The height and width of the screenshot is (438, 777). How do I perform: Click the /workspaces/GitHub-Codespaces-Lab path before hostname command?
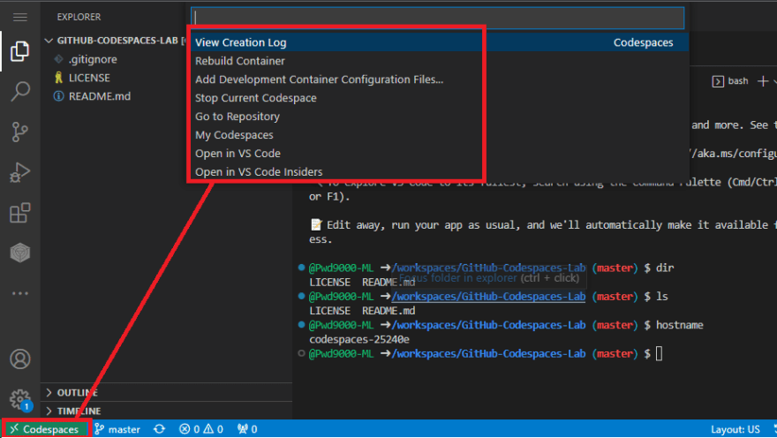pos(488,325)
